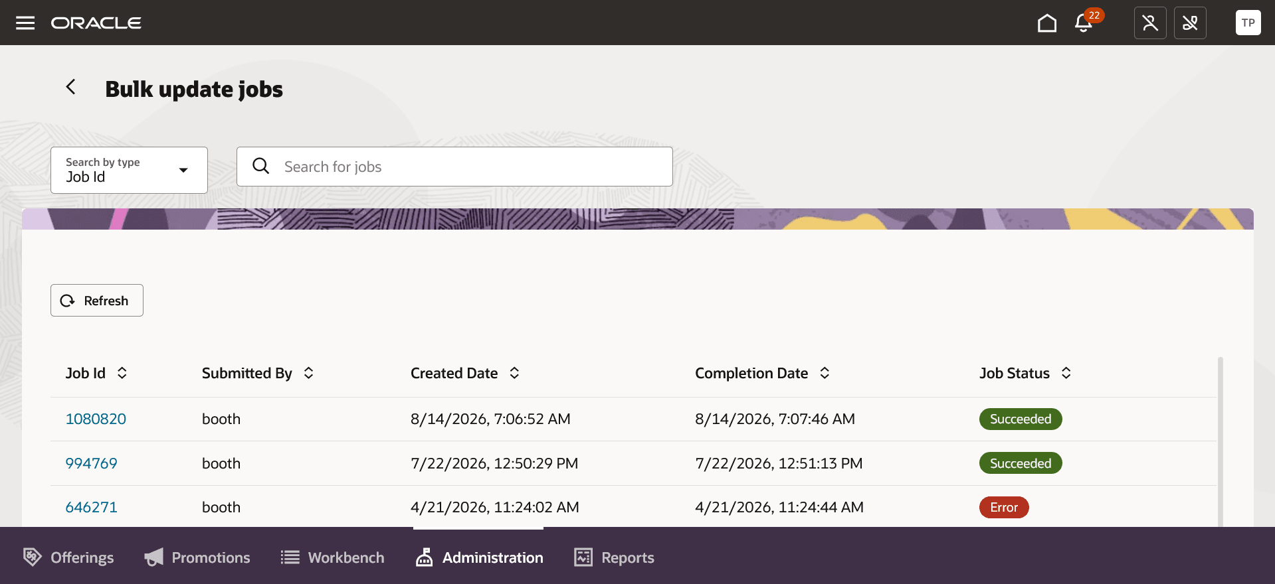
Task: Switch to the Reports tab
Action: (x=614, y=557)
